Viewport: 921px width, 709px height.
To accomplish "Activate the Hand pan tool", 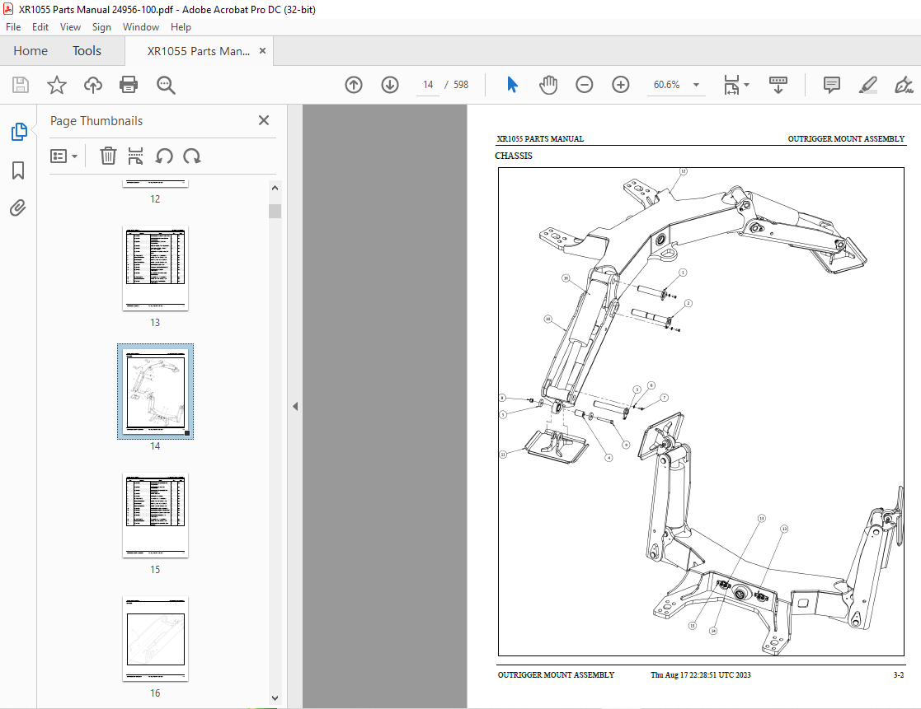I will coord(548,85).
